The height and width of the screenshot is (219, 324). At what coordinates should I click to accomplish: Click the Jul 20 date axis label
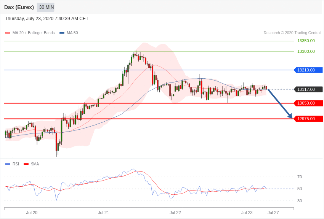[x=32, y=213]
